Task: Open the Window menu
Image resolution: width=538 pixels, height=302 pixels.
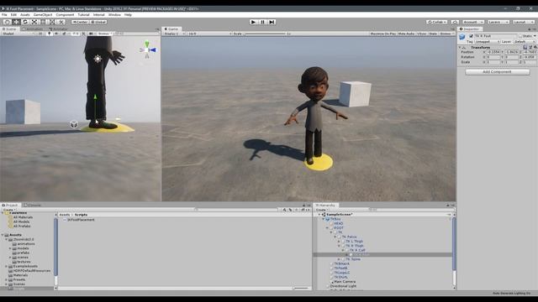Action: click(114, 15)
